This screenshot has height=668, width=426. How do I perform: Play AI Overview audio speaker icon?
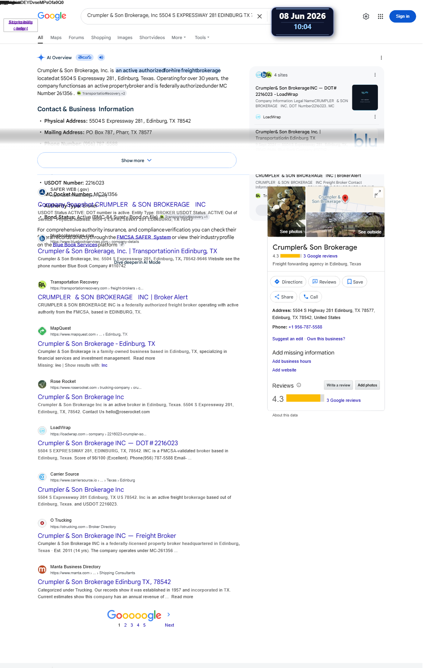click(x=101, y=58)
